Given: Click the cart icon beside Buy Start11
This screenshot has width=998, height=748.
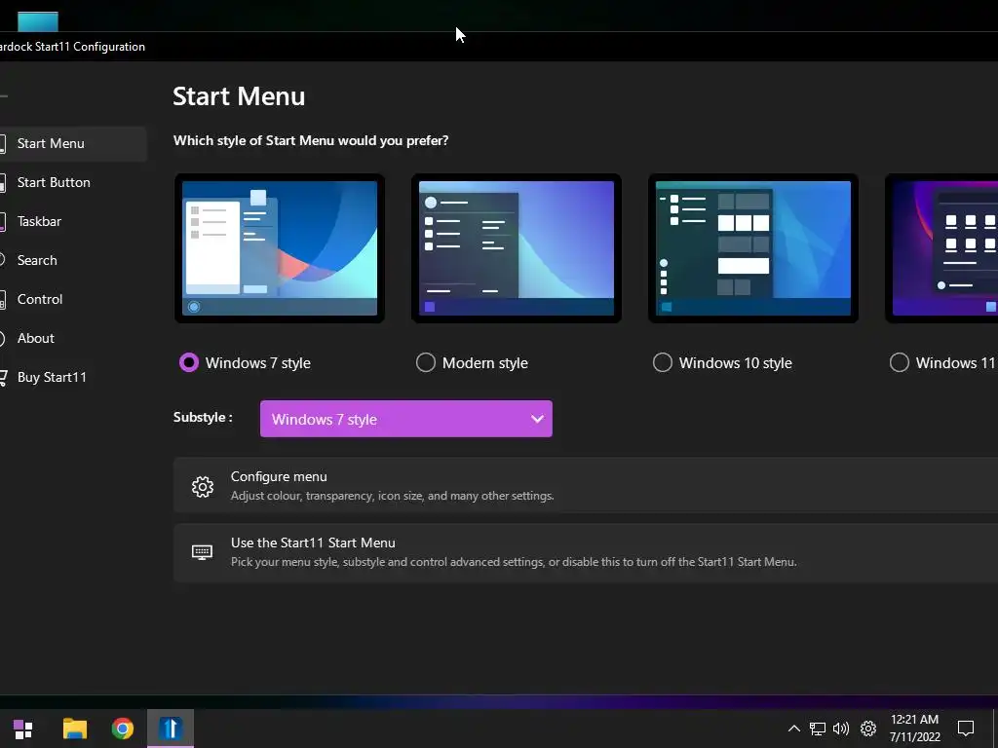Looking at the screenshot, I should [3, 377].
